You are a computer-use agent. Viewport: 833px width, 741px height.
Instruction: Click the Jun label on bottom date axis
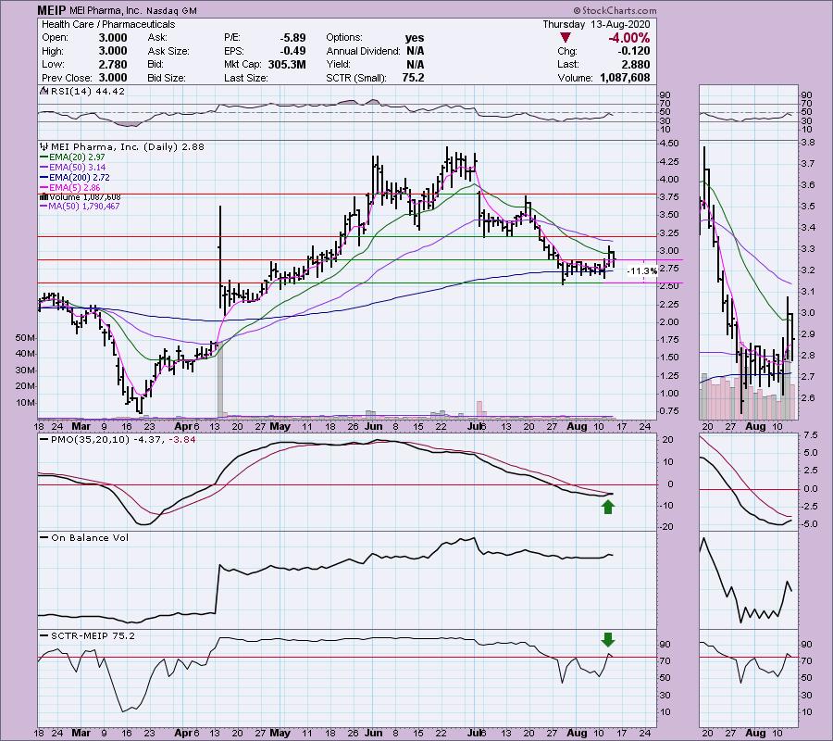point(374,733)
